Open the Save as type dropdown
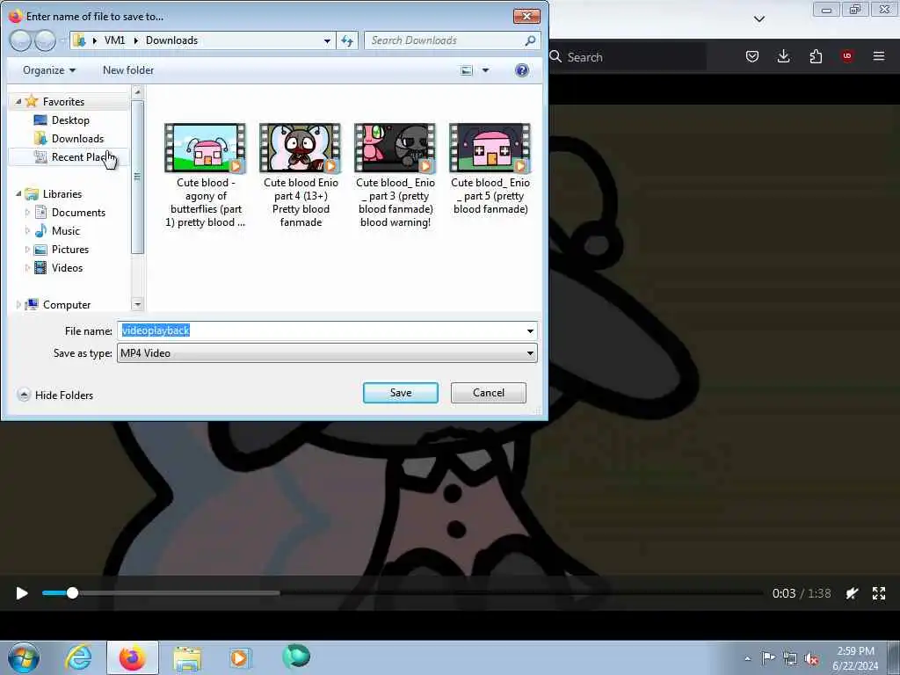Screen dimensions: 900x675 (x=327, y=353)
